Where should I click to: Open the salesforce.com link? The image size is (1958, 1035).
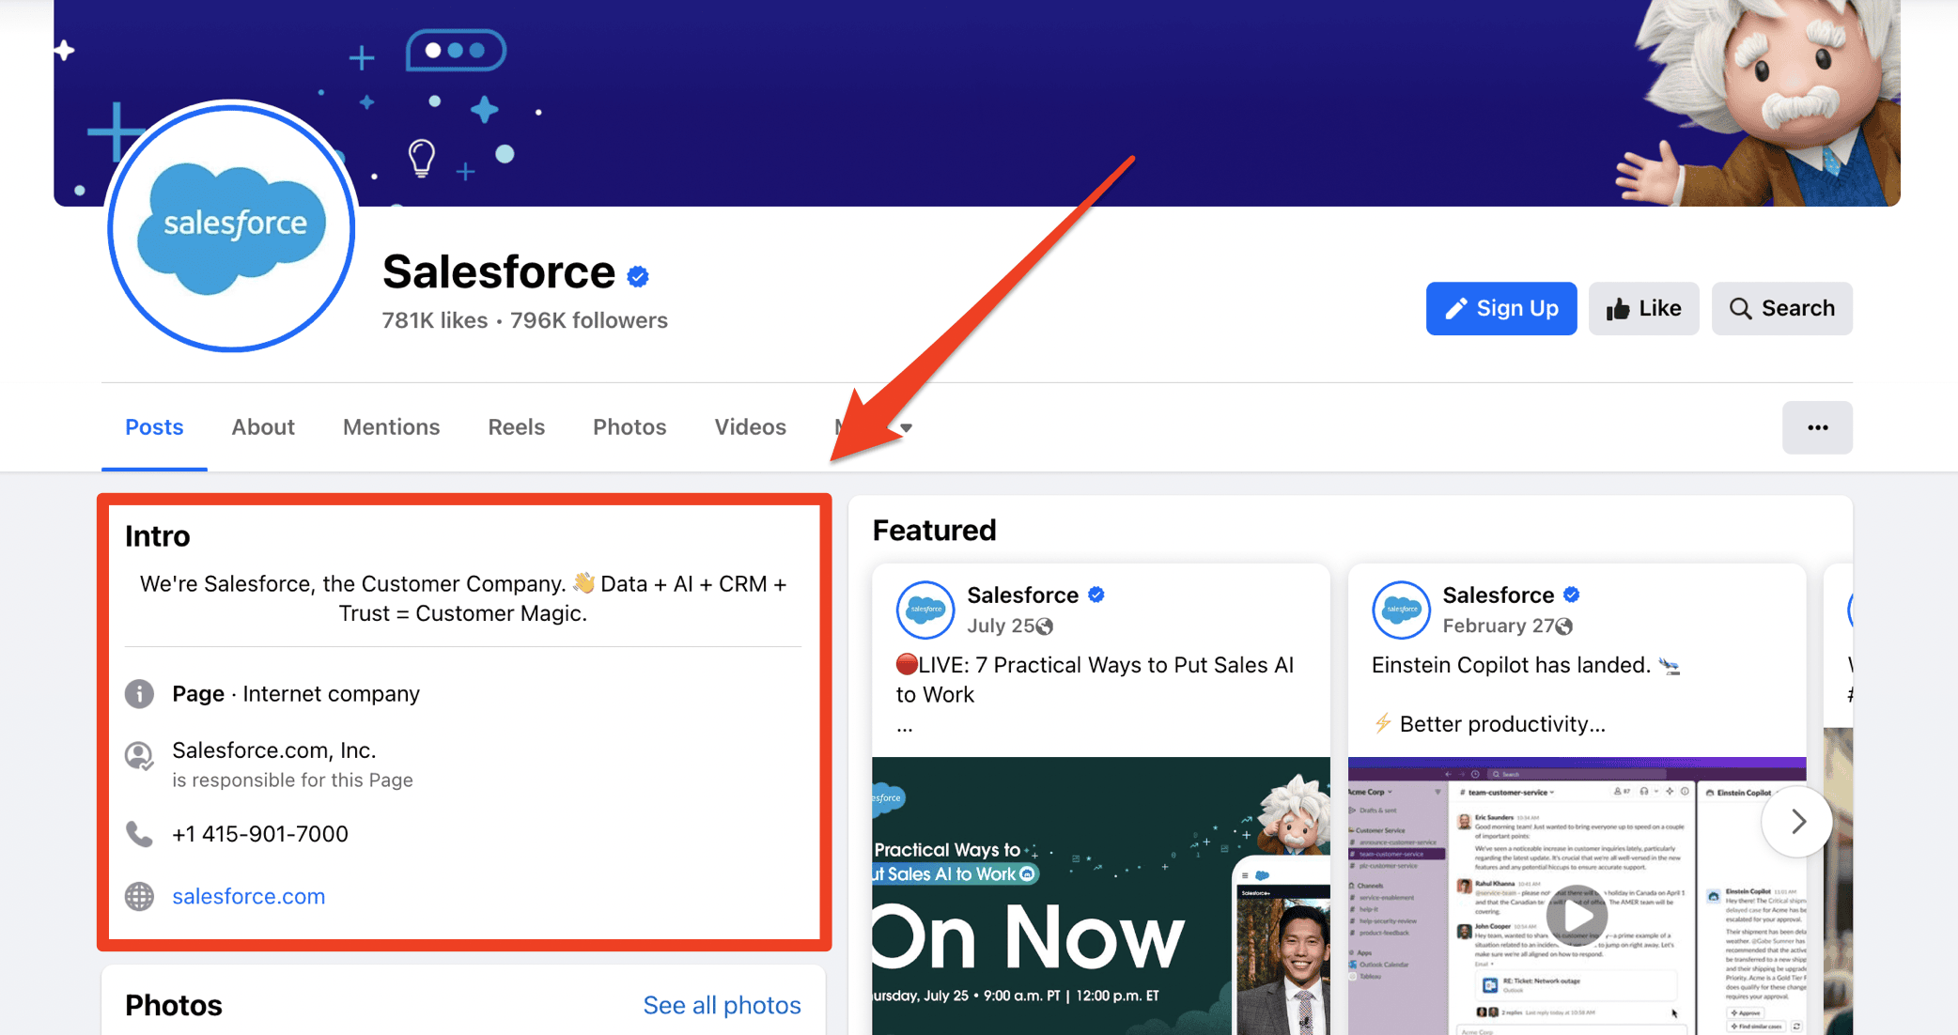point(248,896)
